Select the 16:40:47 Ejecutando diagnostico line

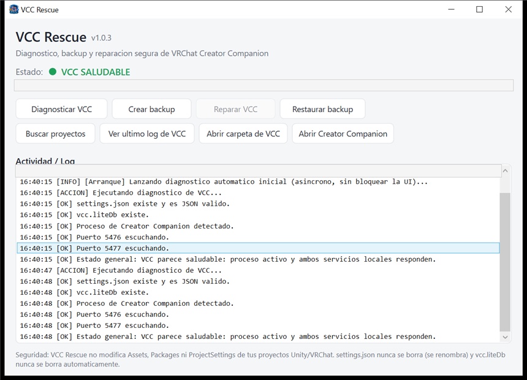[x=258, y=270]
